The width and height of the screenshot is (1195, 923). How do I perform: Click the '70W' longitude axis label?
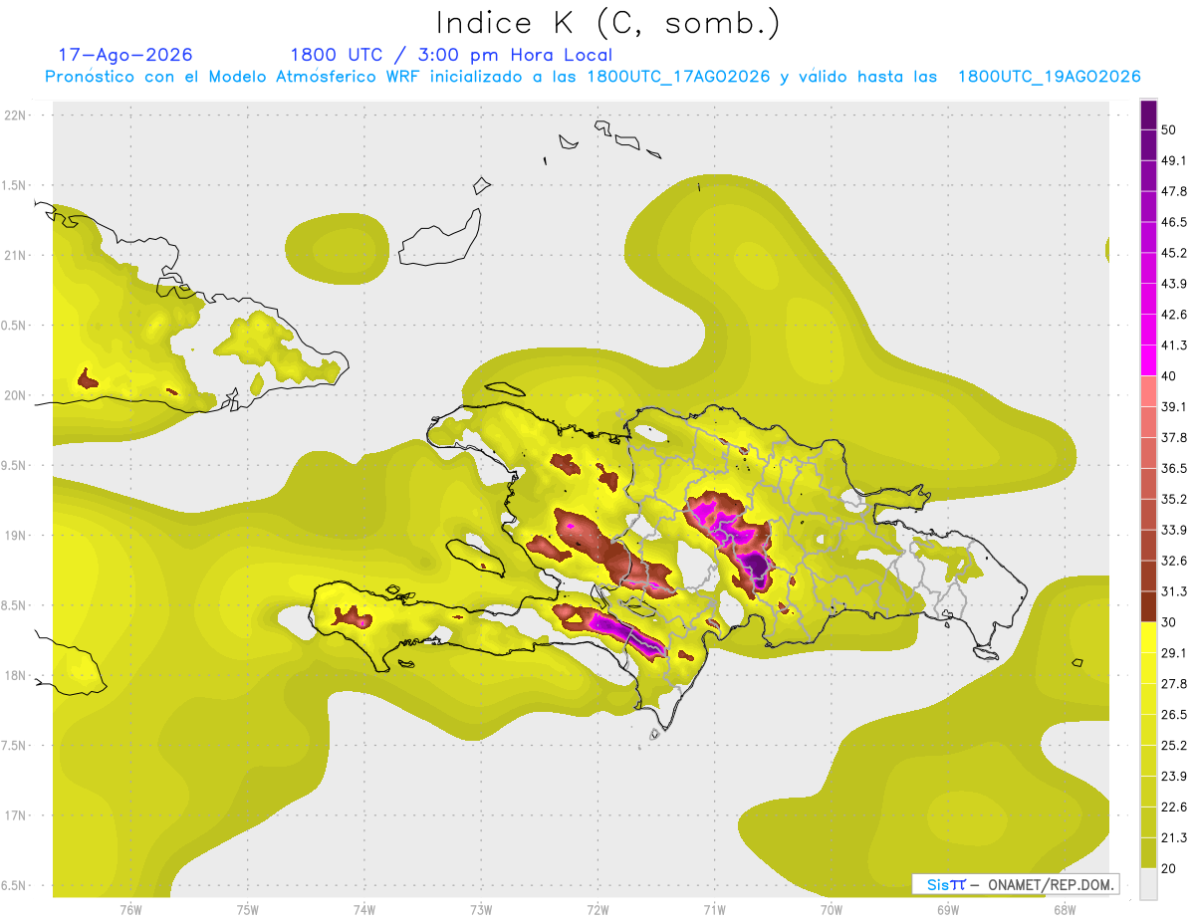(x=832, y=909)
